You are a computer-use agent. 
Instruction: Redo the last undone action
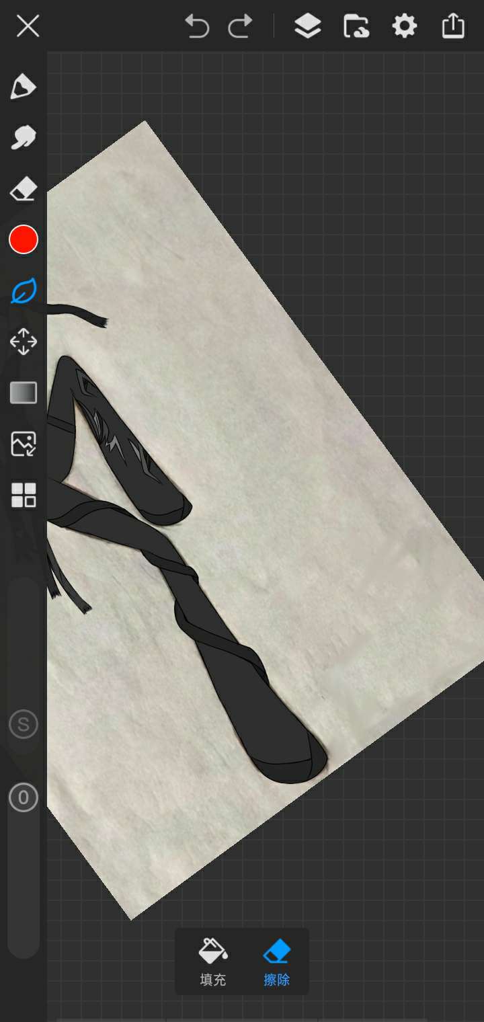tap(240, 27)
